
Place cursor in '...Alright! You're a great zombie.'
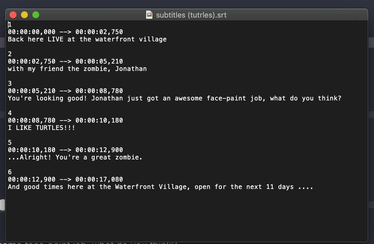click(75, 157)
